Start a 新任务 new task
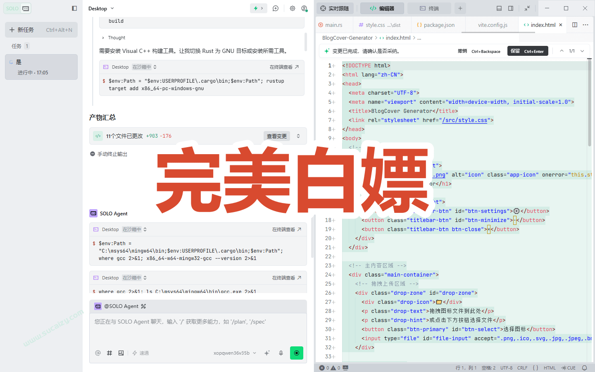This screenshot has width=595, height=372. 41,30
